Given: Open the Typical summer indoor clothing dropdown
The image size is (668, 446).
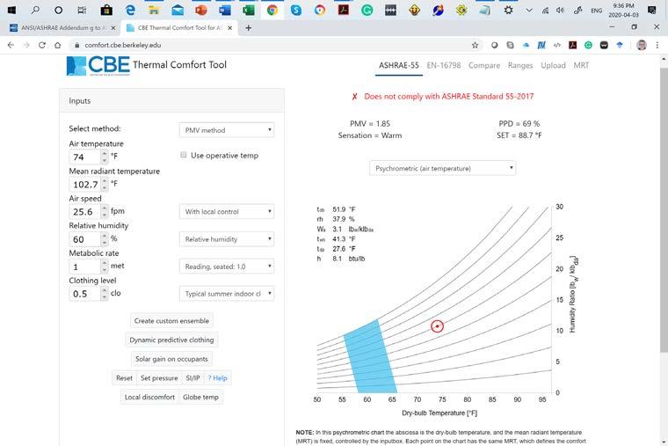Looking at the screenshot, I should point(227,294).
